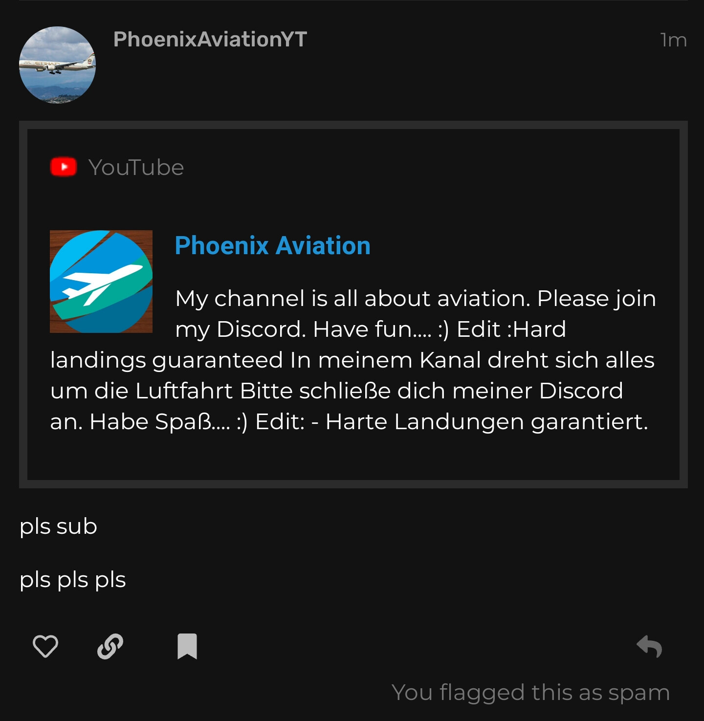Click the "landings guaranteed In meinem Kanal" line
This screenshot has width=704, height=721.
352,360
